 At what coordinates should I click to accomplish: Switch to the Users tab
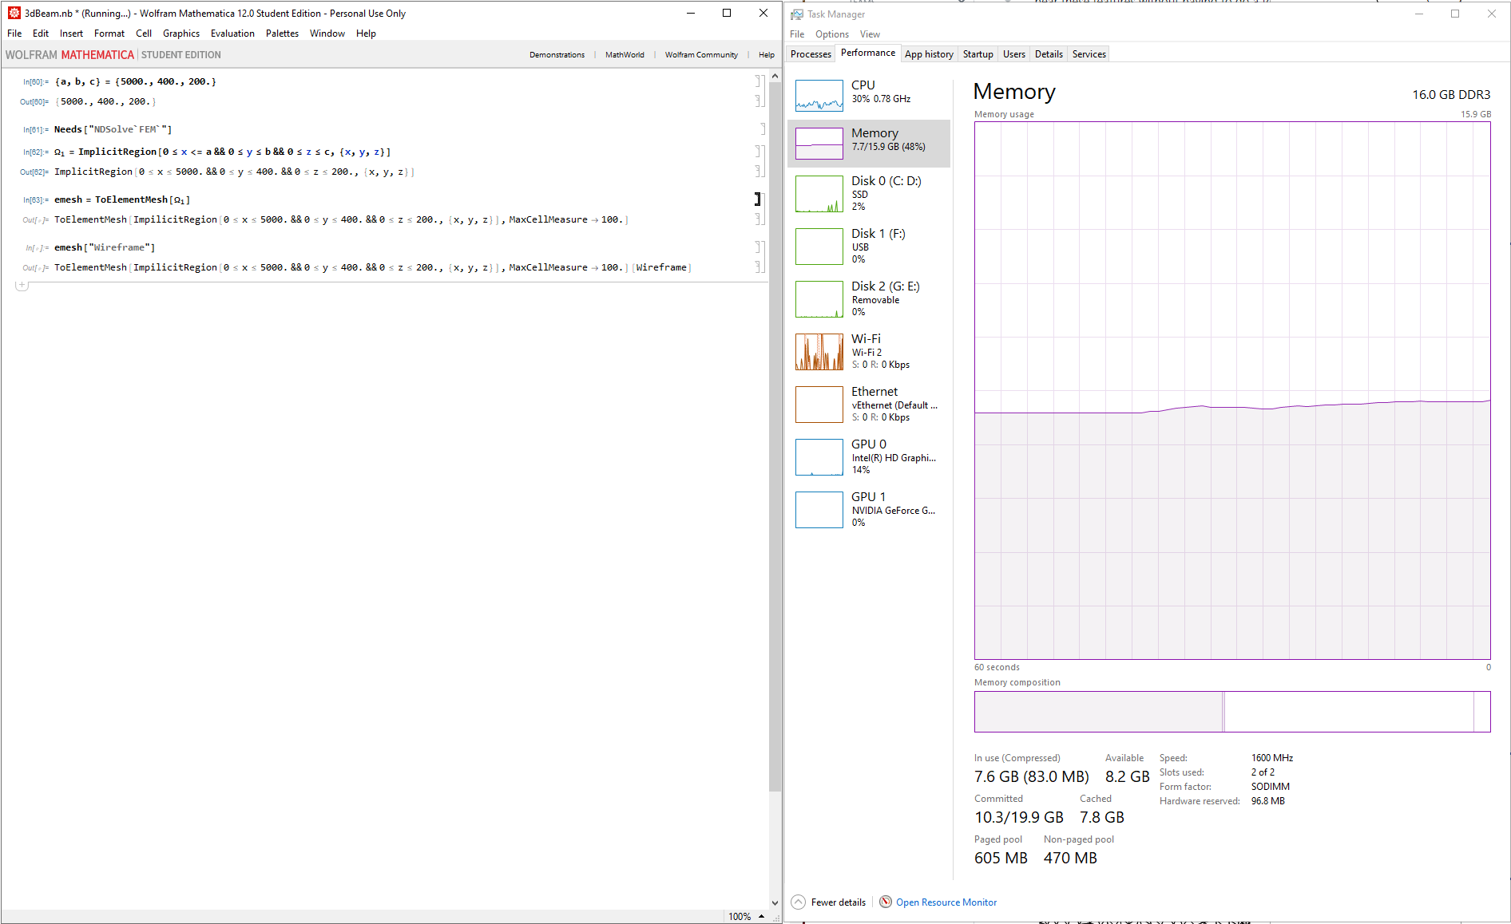click(x=1013, y=54)
